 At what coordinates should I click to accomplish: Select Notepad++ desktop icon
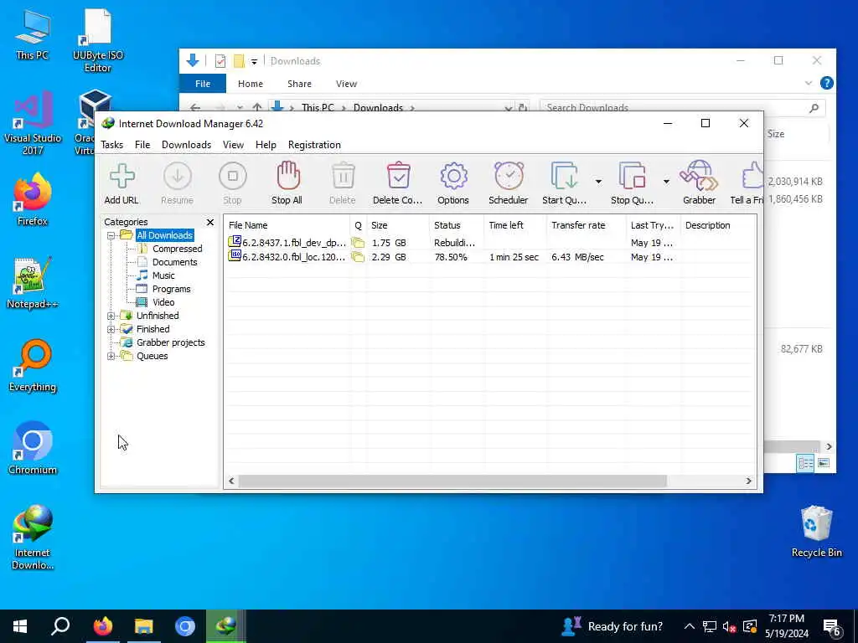coord(33,283)
